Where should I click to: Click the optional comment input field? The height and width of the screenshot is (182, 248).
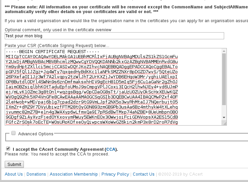click(x=114, y=36)
